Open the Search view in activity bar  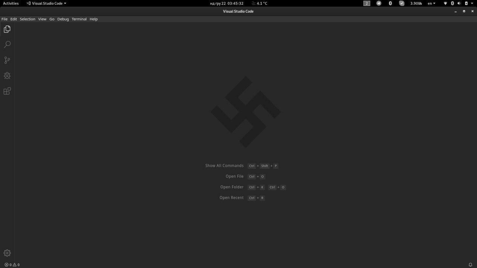tap(7, 45)
